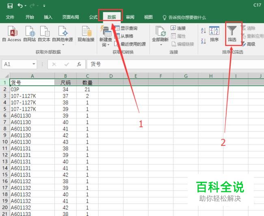This screenshot has width=264, height=216.
Task: Click the formula bar containing 货号
Action: (x=175, y=64)
